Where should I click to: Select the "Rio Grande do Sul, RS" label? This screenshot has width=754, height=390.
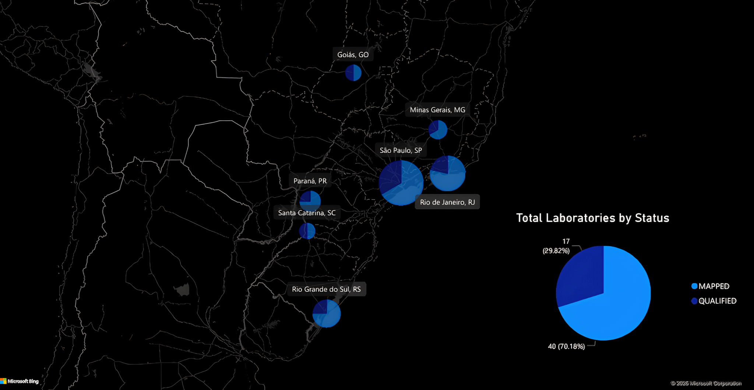point(326,289)
